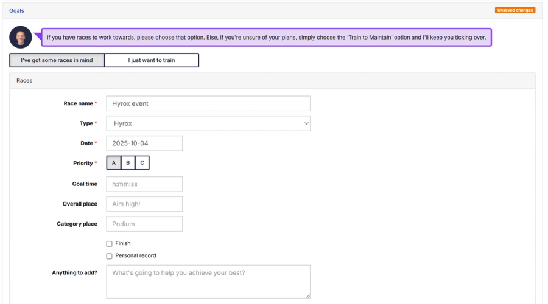Click the "Category place" label
The width and height of the screenshot is (548, 304).
(x=77, y=224)
